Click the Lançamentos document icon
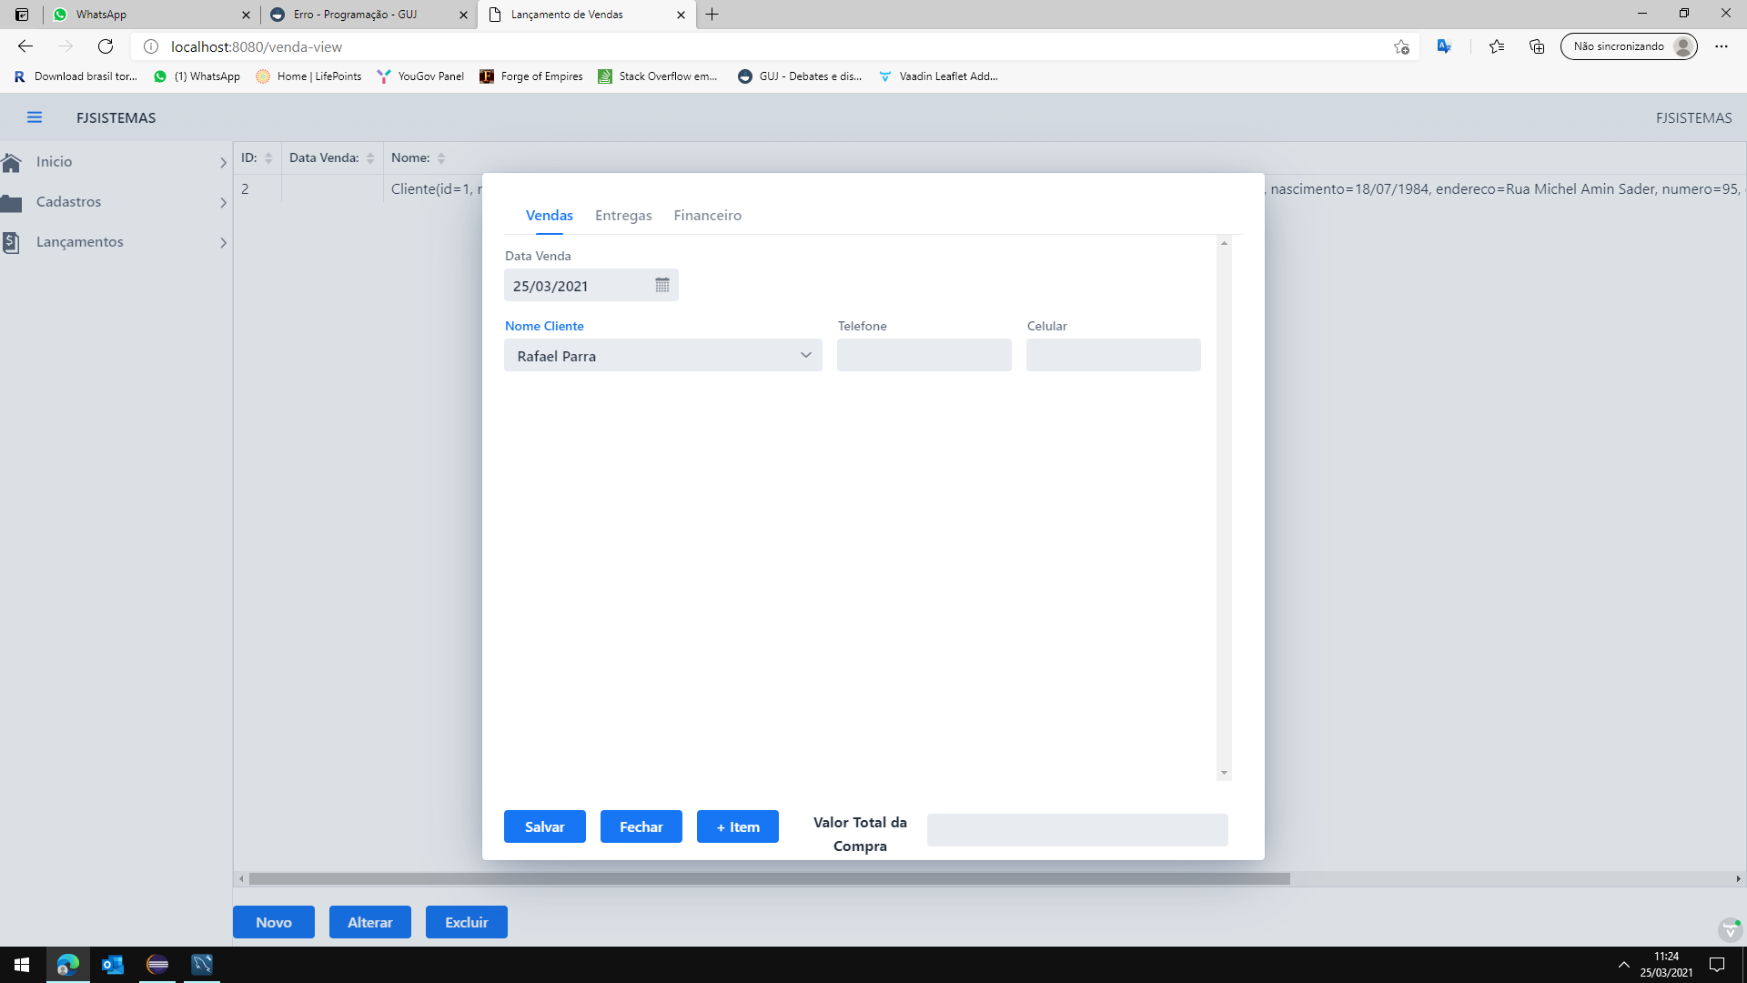The height and width of the screenshot is (983, 1747). click(12, 242)
